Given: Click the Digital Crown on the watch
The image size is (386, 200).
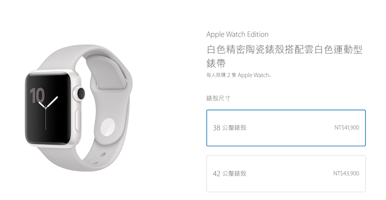Looking at the screenshot, I should (x=81, y=93).
